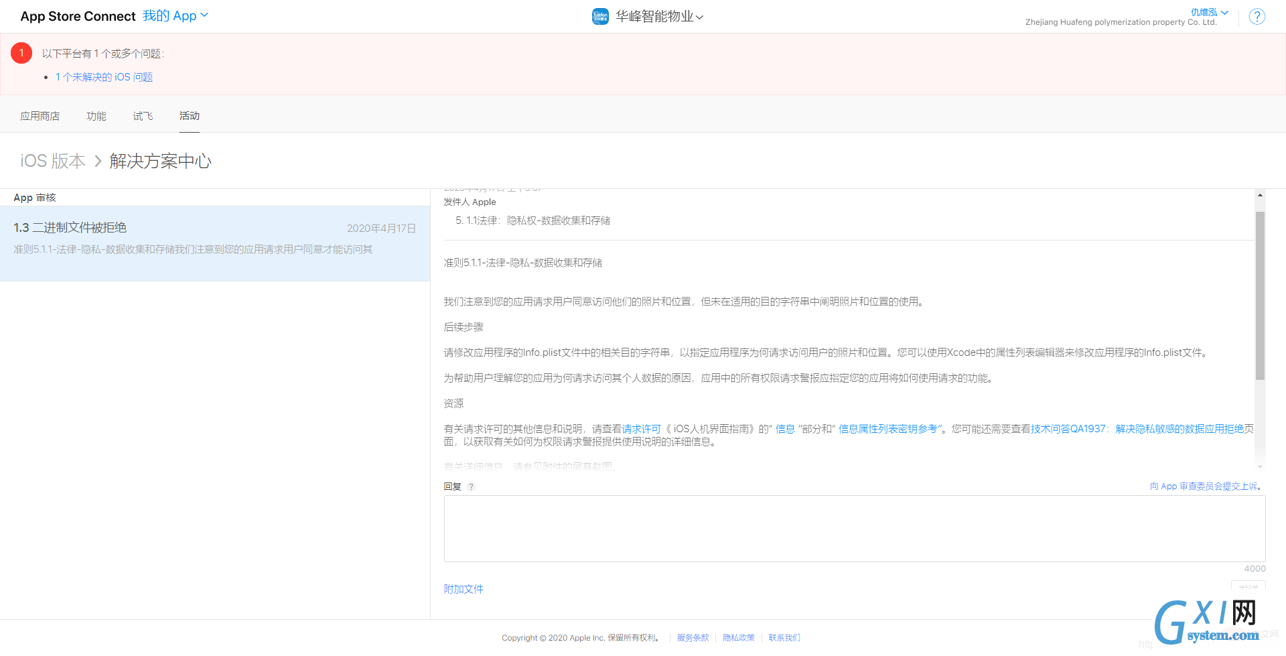Open the 1 个未解决的 iOS 问题 link
The image size is (1286, 656).
point(104,77)
